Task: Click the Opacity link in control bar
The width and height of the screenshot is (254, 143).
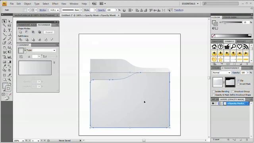Action: tap(102, 10)
